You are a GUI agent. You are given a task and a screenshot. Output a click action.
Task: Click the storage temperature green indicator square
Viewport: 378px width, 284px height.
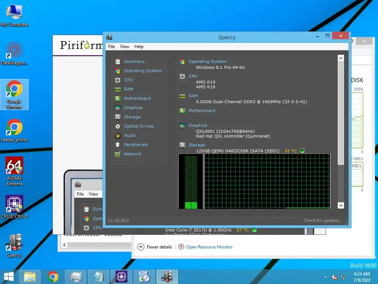(x=302, y=151)
